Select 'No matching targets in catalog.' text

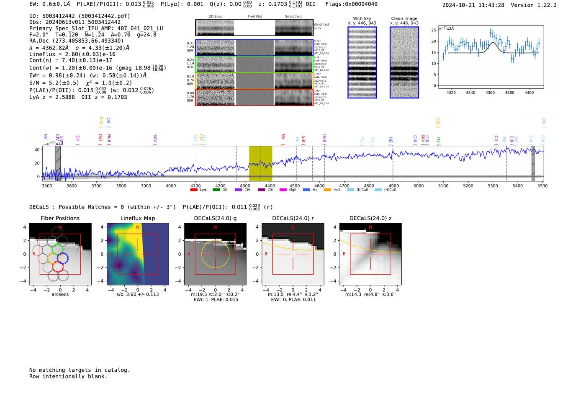(80, 370)
